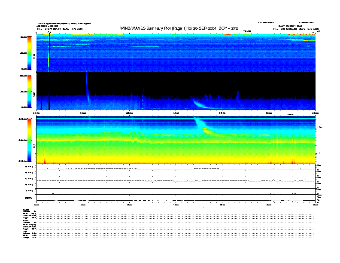Click the -155.00 tick on TNR scale
This screenshot has height=263, width=340.
click(x=22, y=161)
